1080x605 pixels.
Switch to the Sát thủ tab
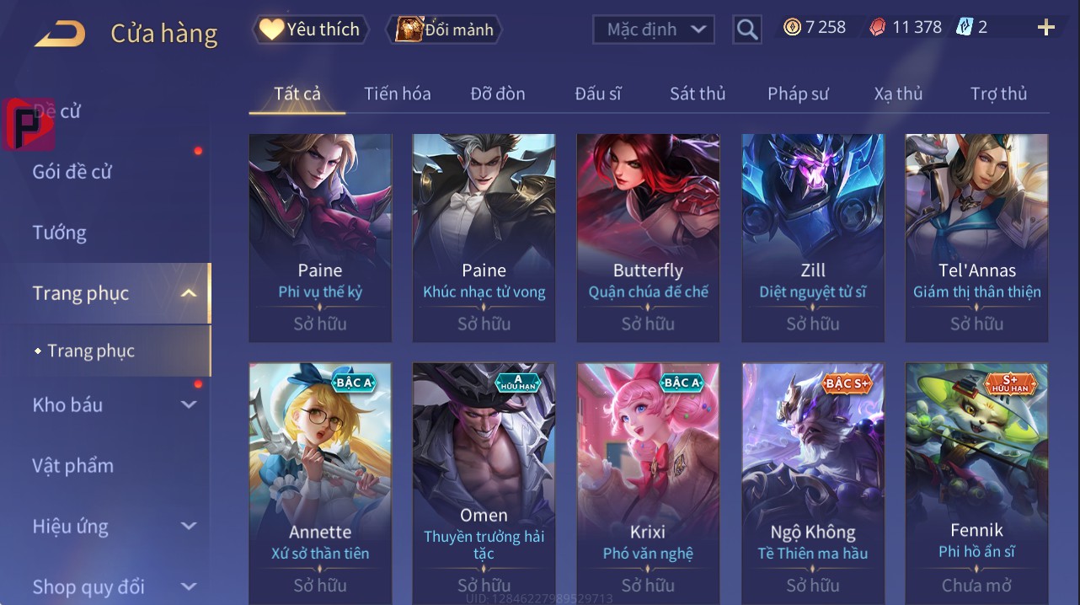click(x=698, y=94)
